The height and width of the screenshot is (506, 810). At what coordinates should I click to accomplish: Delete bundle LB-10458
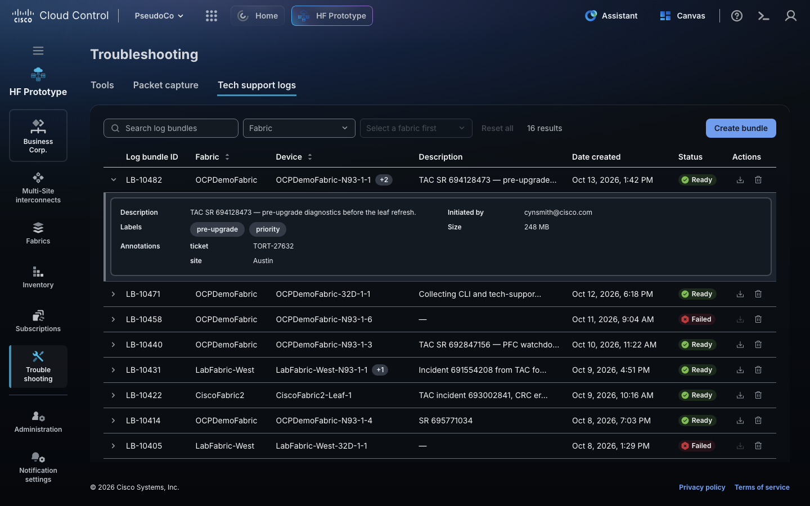coord(758,319)
